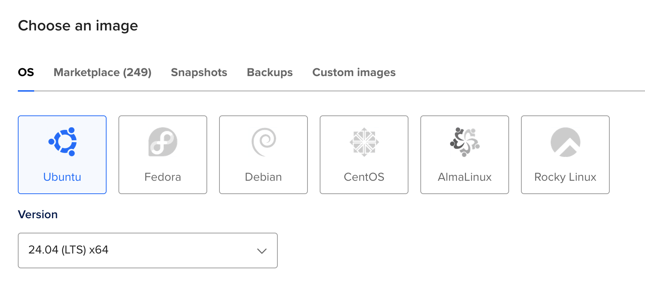This screenshot has height=298, width=645.
Task: Select the CentOS text label
Action: pos(364,177)
